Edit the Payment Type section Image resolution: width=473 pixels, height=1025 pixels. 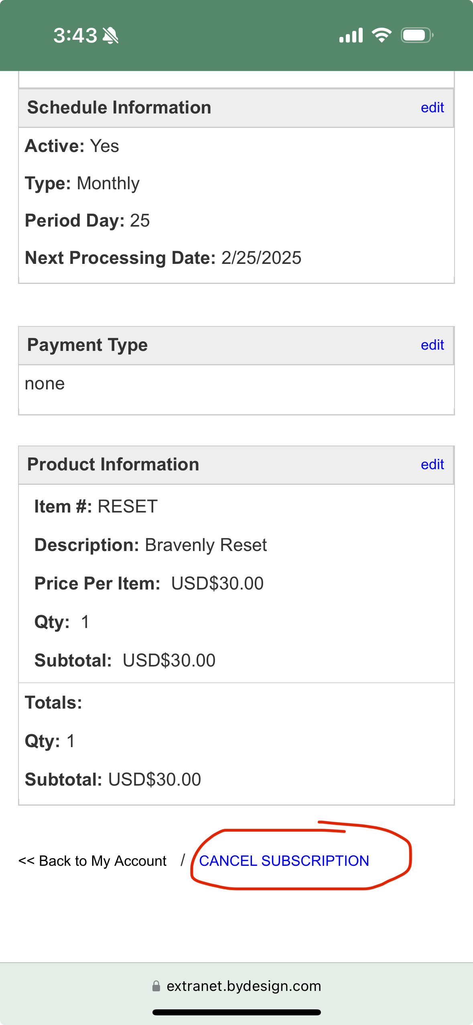432,345
